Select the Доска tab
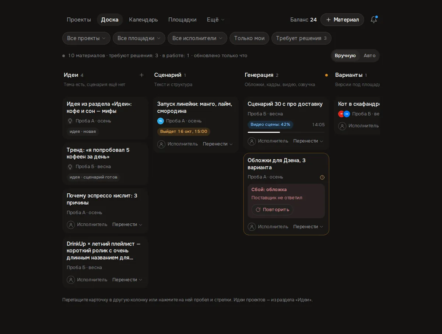This screenshot has width=442, height=334. coord(110,20)
